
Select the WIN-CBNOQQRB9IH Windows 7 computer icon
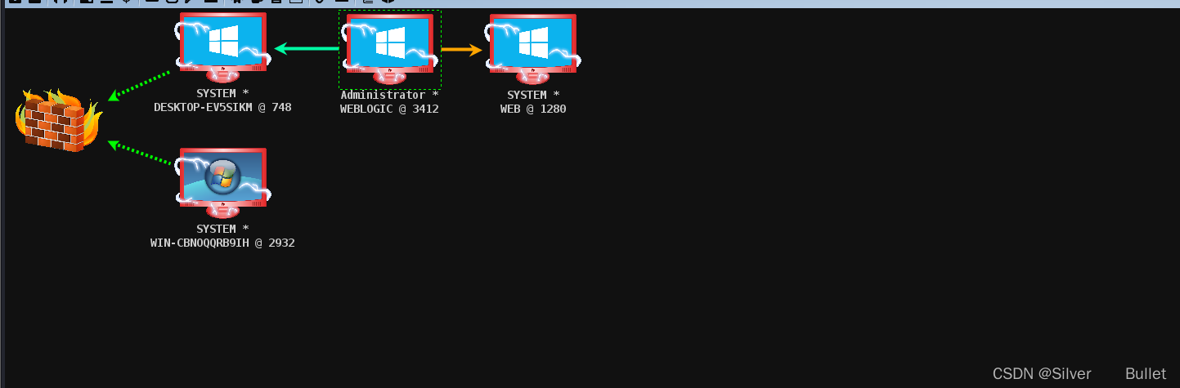222,183
